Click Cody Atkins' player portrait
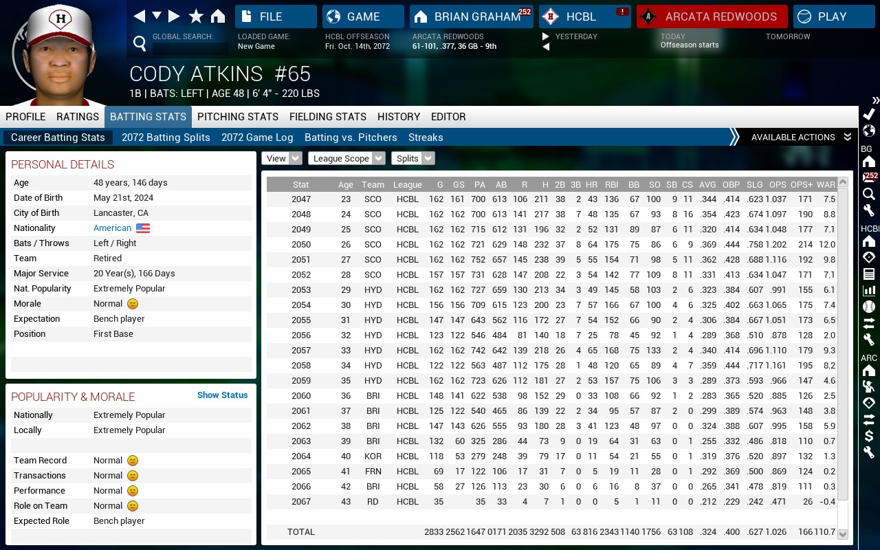This screenshot has height=550, width=880. (x=58, y=55)
